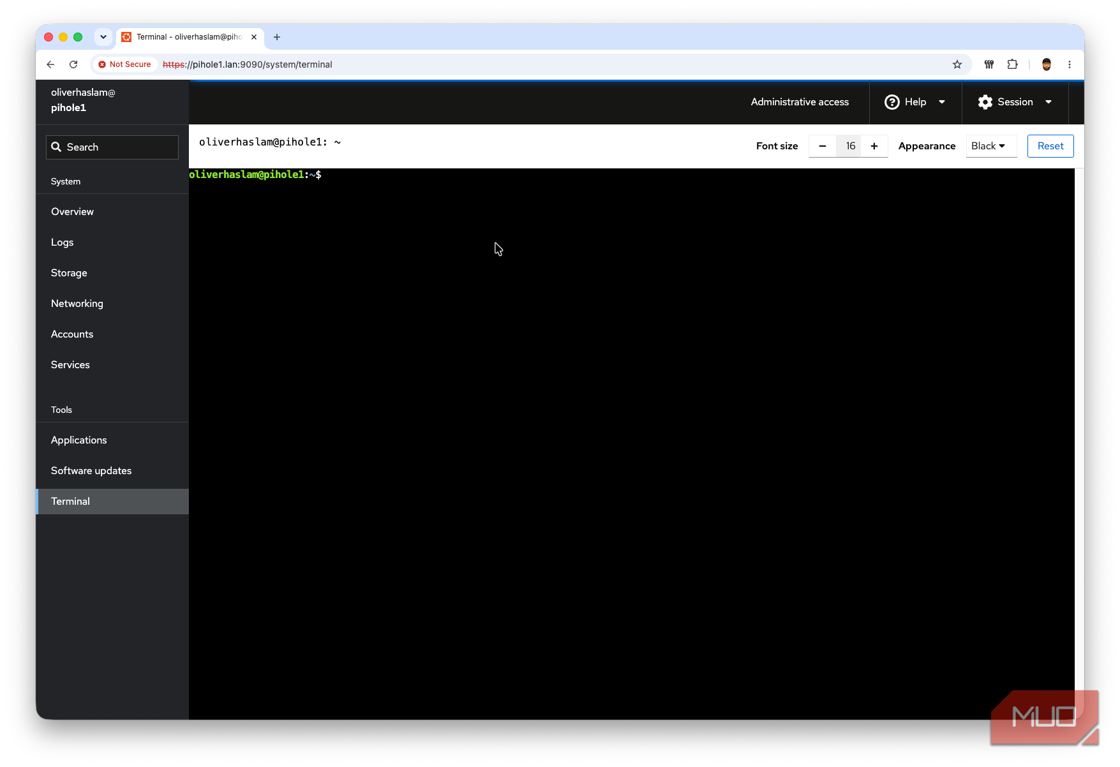
Task: Open the Logs page
Action: pyautogui.click(x=112, y=242)
